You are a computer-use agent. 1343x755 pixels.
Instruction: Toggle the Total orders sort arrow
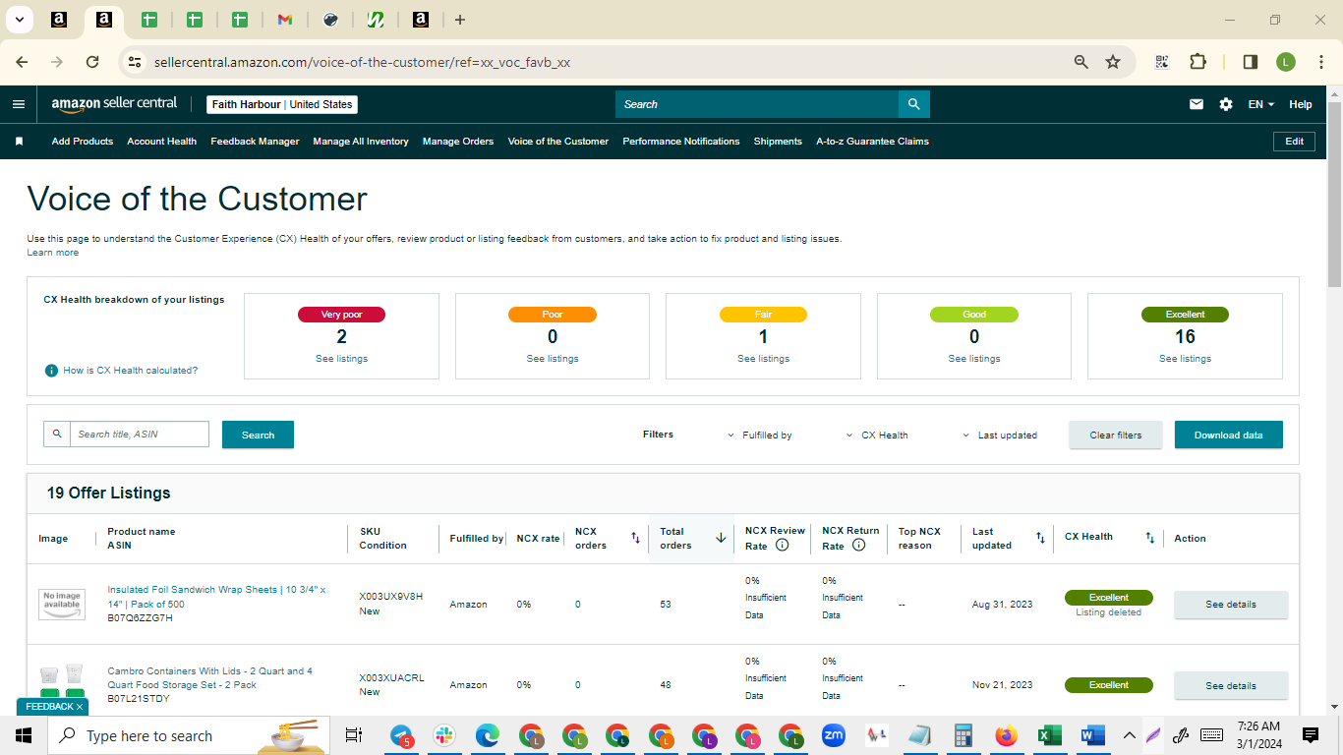721,538
